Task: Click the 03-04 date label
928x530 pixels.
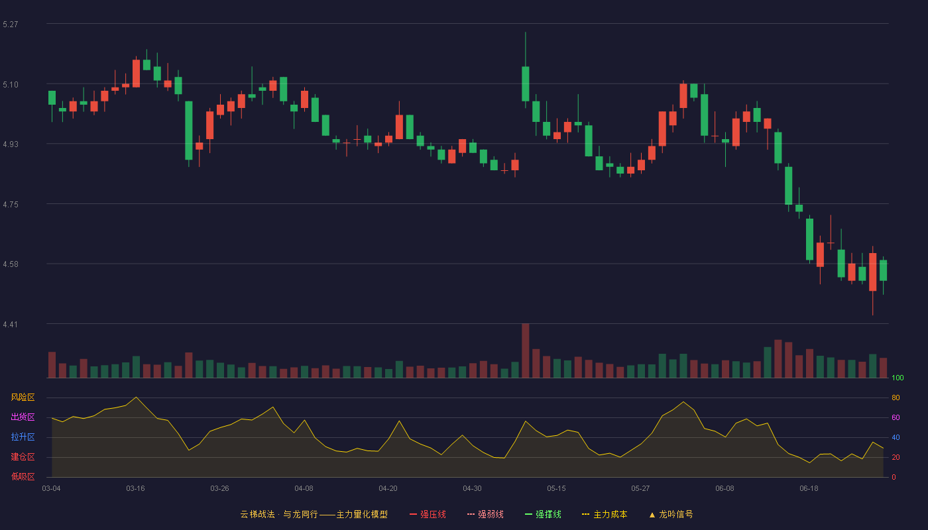Action: (52, 488)
